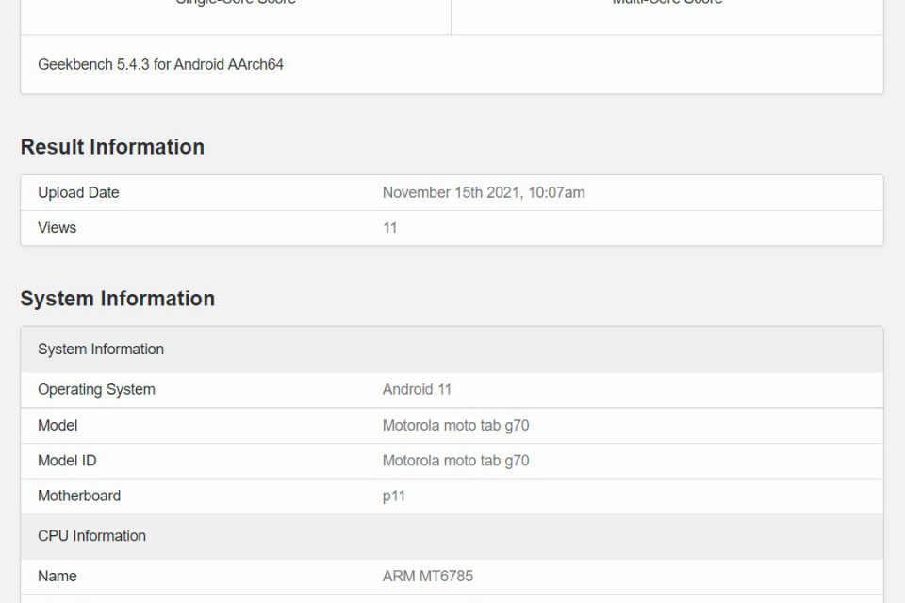The image size is (905, 603).
Task: Click the Geekbench 5.4.3 for Android AArch64 text
Action: (160, 65)
